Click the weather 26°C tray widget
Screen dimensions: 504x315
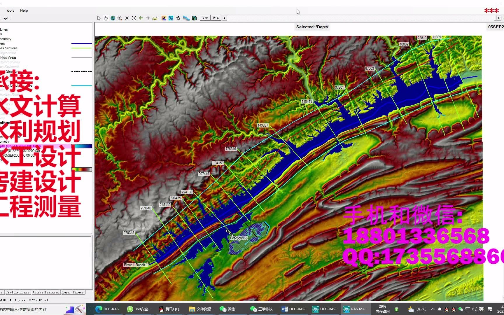coord(417,309)
